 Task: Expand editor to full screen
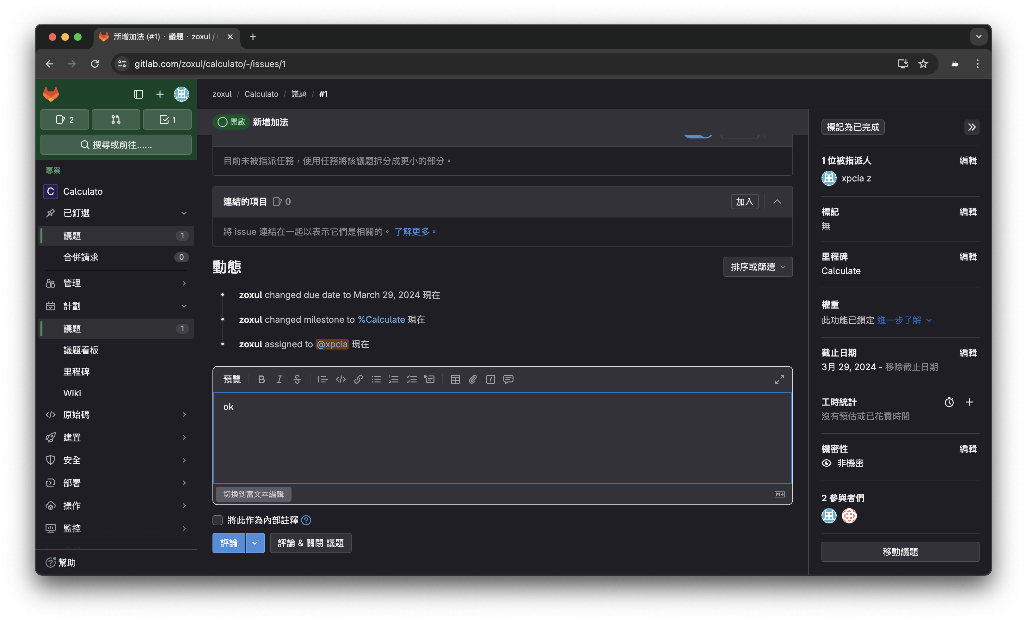click(x=779, y=379)
